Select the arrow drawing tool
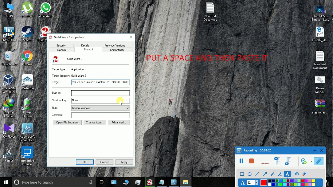This screenshot has height=187, width=333. click(x=265, y=174)
